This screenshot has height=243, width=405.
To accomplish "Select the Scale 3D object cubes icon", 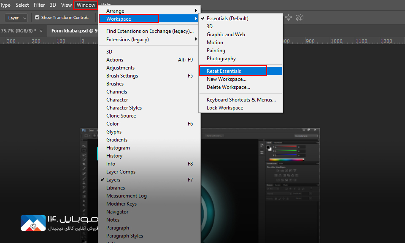I will (300, 18).
